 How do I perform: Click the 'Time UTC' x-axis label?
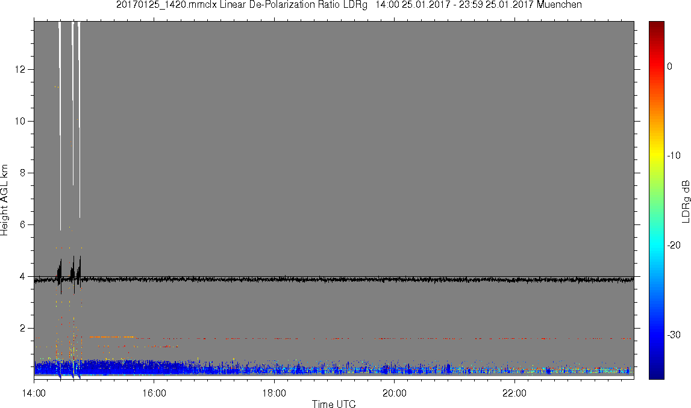(334, 404)
